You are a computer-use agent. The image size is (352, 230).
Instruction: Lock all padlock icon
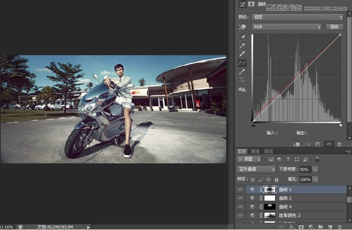276,179
